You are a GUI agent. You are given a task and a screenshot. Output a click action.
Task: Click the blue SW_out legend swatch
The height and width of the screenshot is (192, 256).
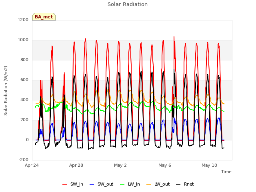click(92, 185)
